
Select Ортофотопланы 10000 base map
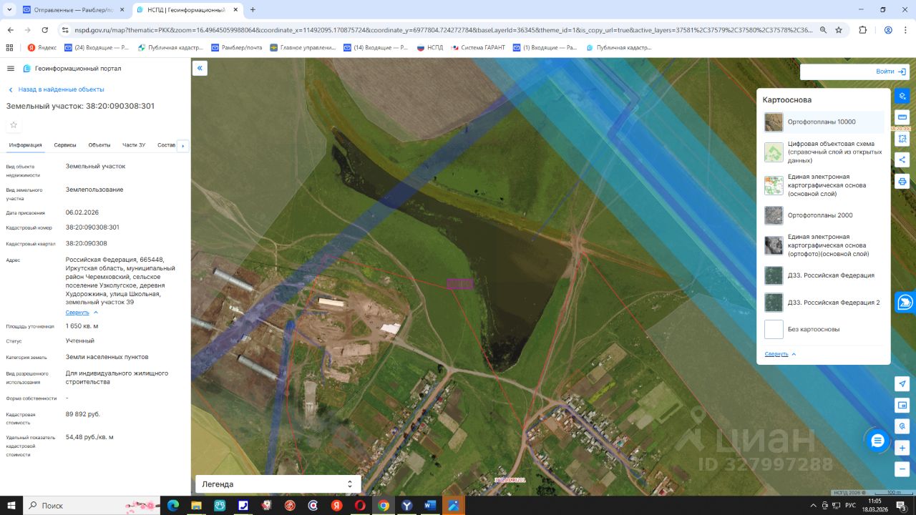tap(824, 122)
